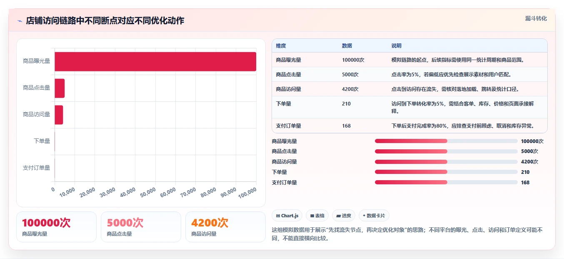Click the 支付订单量 cell in the table
This screenshot has width=564, height=259.
(x=288, y=126)
